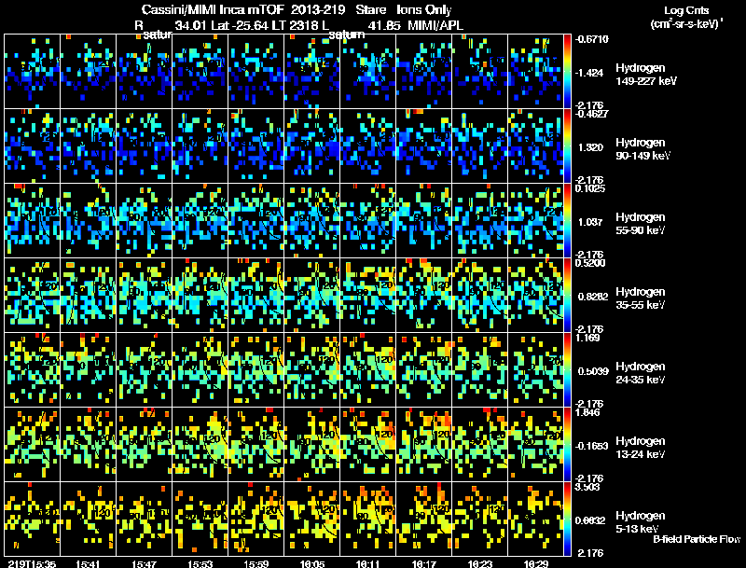The height and width of the screenshot is (568, 746).
Task: Click the '3.503' colorbar value
Action: tap(587, 487)
